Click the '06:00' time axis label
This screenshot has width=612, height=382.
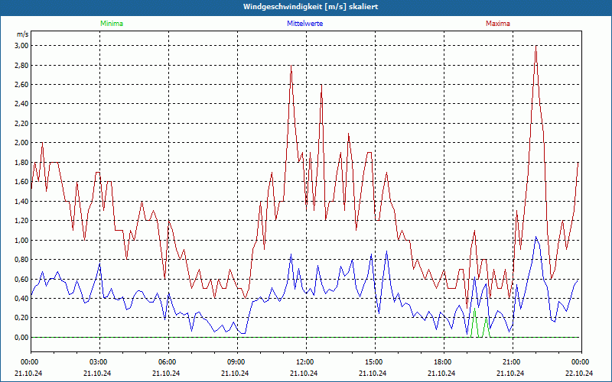pyautogui.click(x=168, y=362)
